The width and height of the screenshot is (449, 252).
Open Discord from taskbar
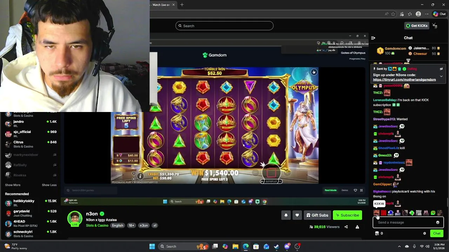[287, 246]
